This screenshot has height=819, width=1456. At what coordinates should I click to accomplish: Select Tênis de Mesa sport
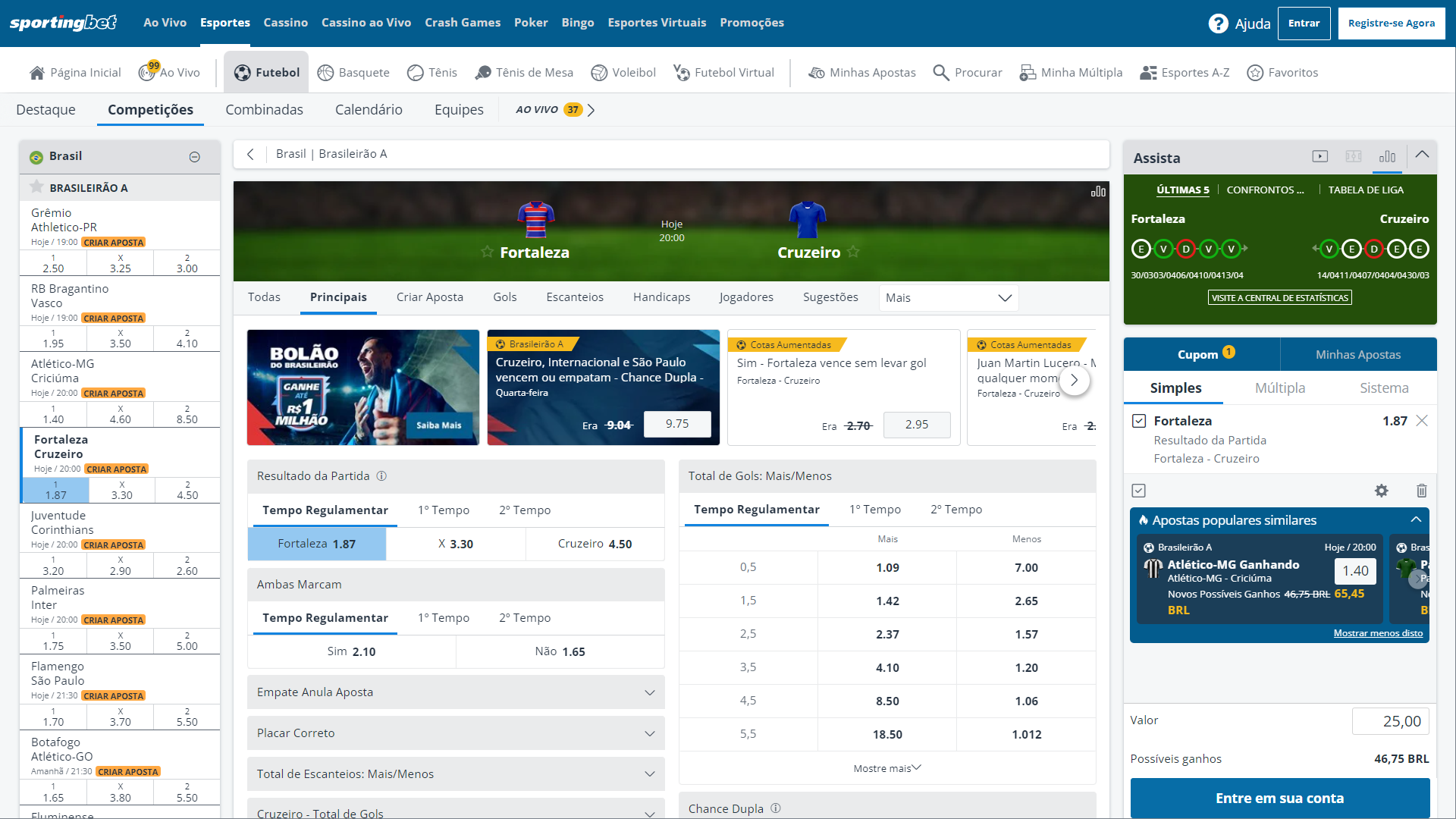tap(524, 73)
